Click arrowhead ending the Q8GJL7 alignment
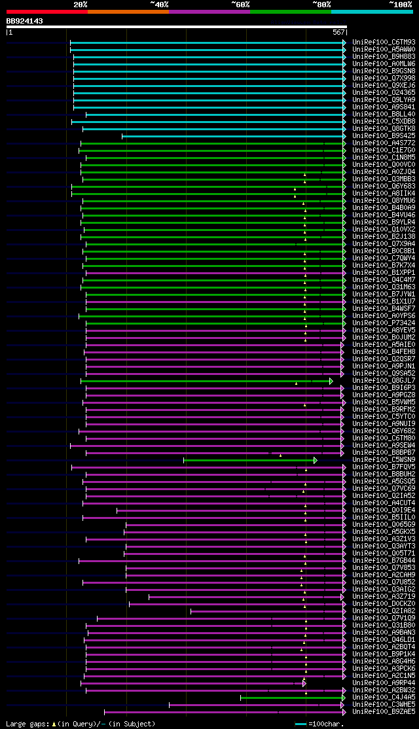The width and height of the screenshot is (419, 729). (331, 381)
